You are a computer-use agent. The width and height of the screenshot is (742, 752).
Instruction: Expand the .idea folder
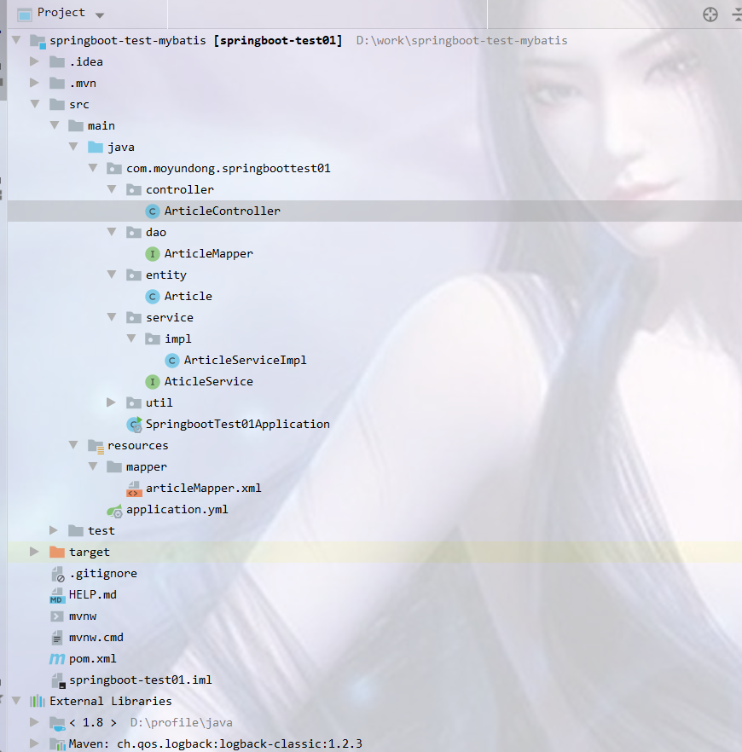click(x=35, y=62)
